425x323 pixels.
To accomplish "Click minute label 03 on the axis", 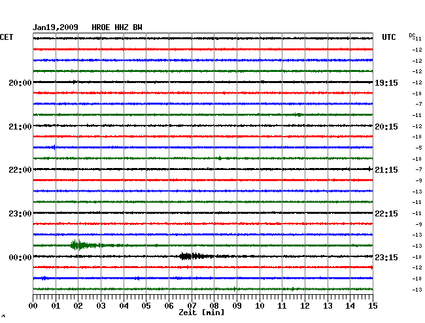I will tap(101, 306).
